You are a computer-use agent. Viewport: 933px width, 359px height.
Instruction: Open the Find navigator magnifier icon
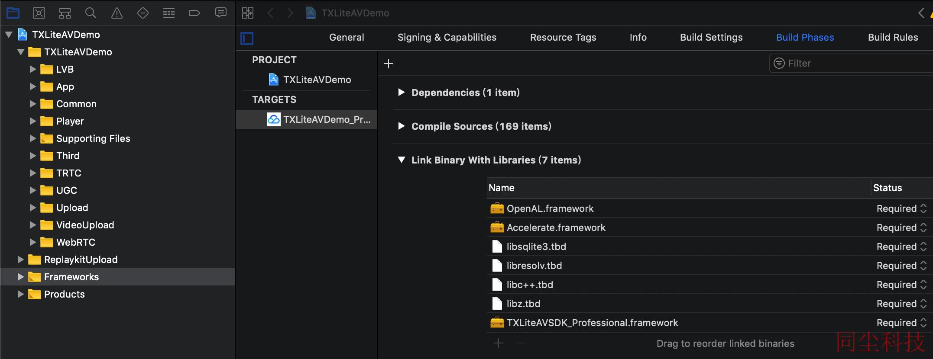(x=91, y=13)
